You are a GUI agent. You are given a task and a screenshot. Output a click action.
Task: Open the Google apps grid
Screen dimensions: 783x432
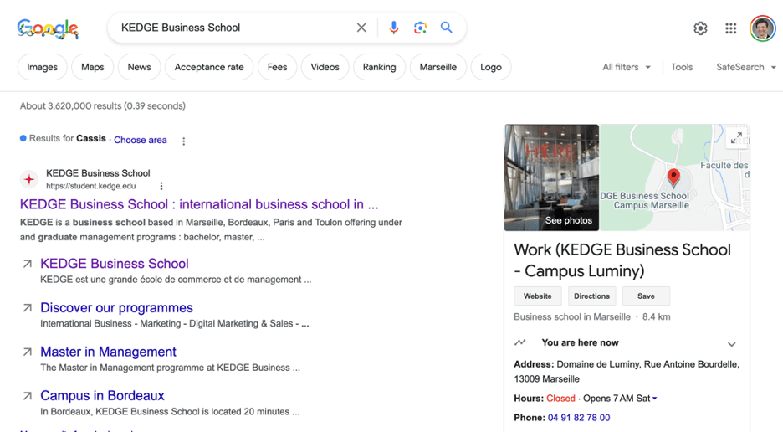731,28
